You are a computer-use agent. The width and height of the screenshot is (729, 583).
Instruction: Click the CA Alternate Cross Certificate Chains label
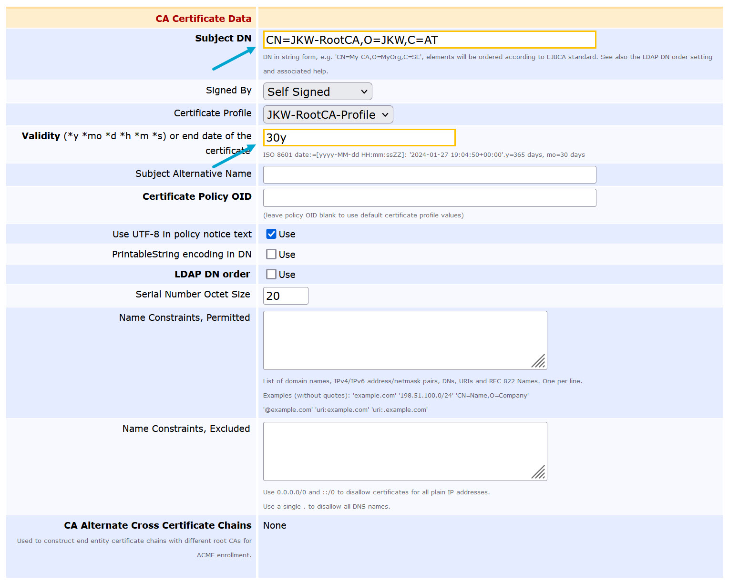coord(158,525)
